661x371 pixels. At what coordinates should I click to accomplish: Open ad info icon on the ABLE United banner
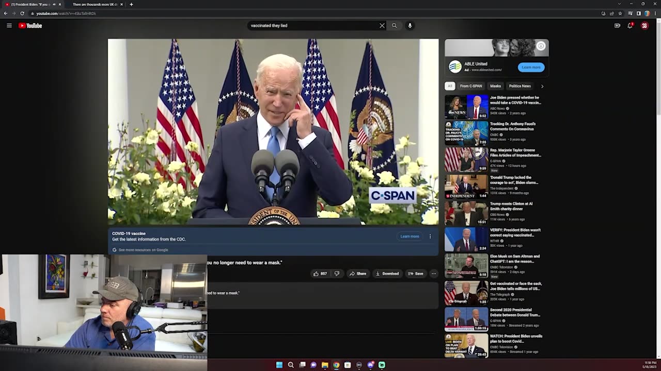pyautogui.click(x=541, y=46)
